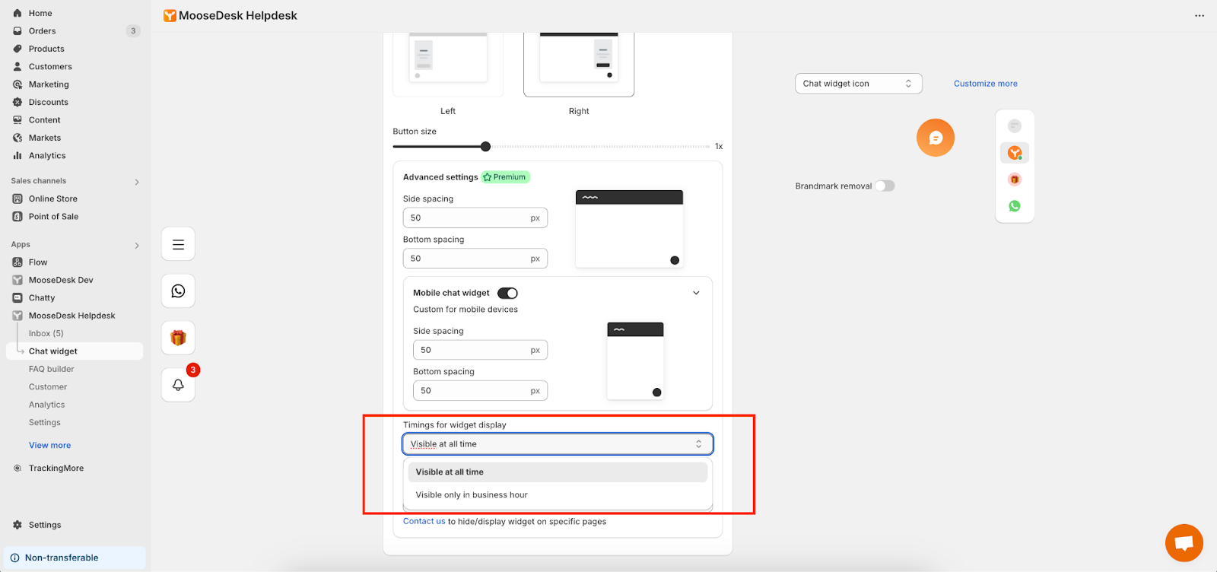The image size is (1217, 572).
Task: Click the Premium badge
Action: tap(505, 177)
